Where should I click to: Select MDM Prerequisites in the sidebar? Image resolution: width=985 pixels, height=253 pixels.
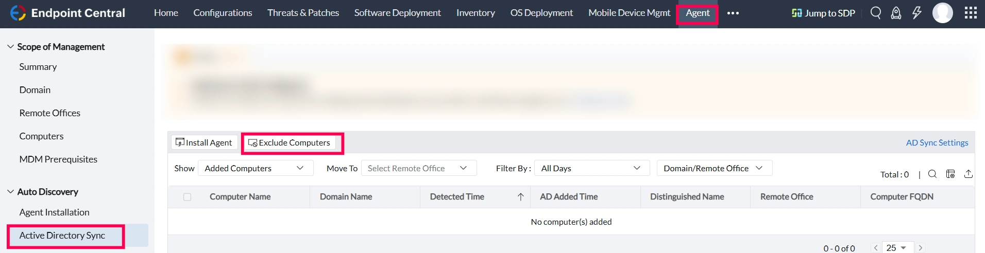pyautogui.click(x=58, y=159)
